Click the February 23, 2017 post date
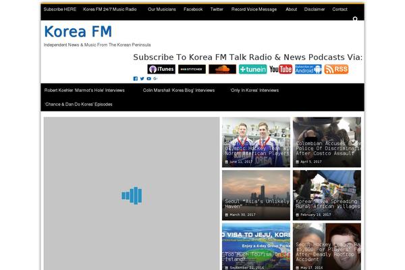The image size is (405, 270). click(x=315, y=215)
